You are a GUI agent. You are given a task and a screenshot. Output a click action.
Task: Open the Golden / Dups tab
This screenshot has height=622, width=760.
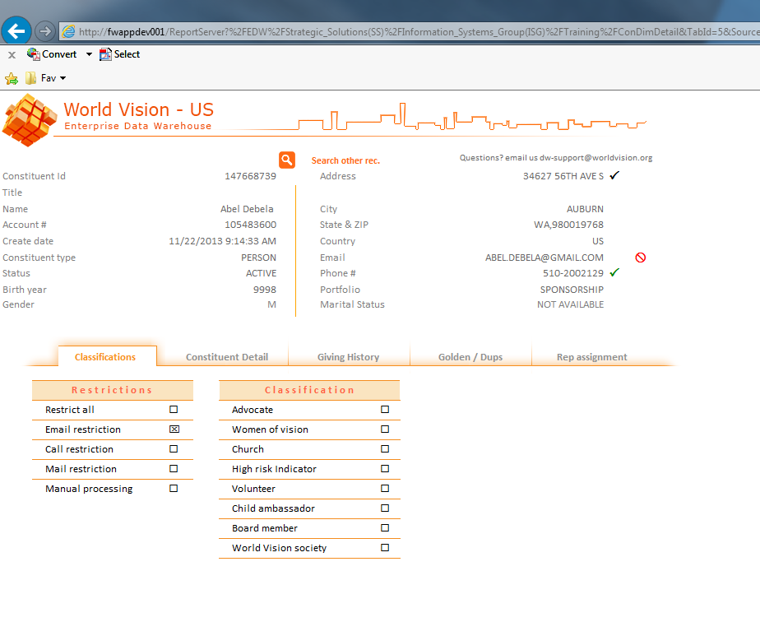point(470,357)
